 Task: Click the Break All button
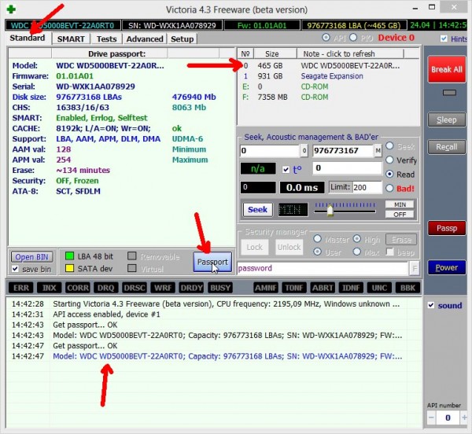click(446, 69)
